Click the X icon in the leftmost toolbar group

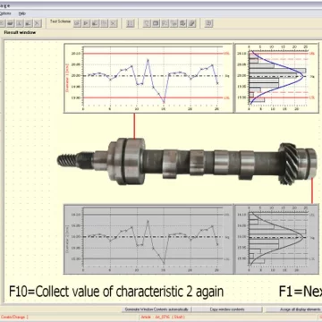tap(38, 23)
